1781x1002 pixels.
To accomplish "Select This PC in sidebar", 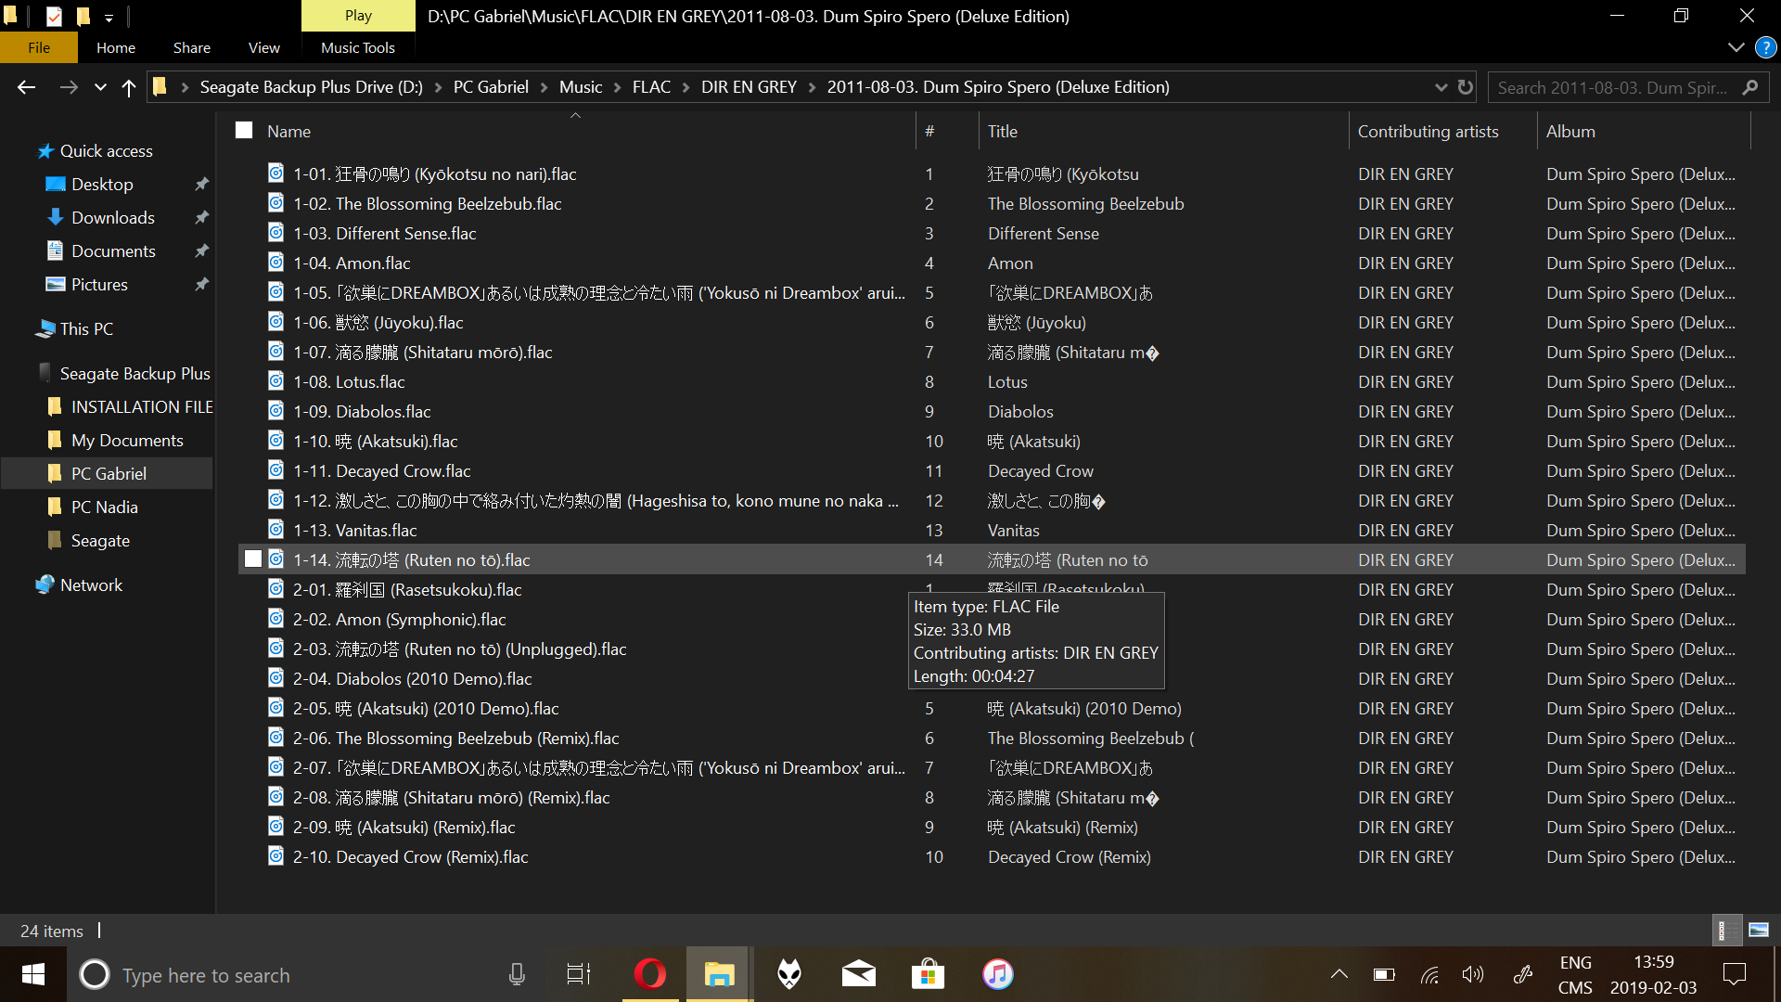I will click(x=86, y=328).
